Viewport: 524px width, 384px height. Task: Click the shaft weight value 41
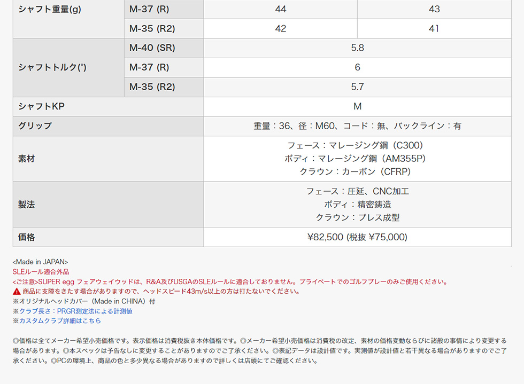[x=434, y=29]
